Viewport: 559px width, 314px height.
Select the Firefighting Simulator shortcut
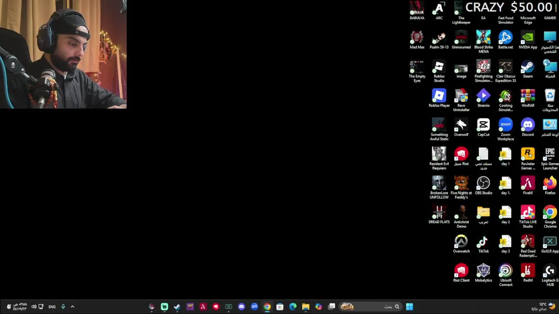coord(483,71)
